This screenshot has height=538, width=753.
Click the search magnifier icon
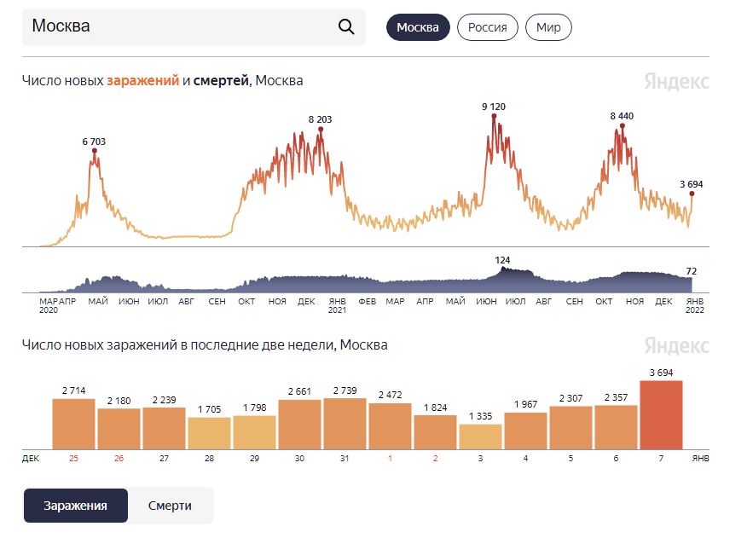click(345, 27)
